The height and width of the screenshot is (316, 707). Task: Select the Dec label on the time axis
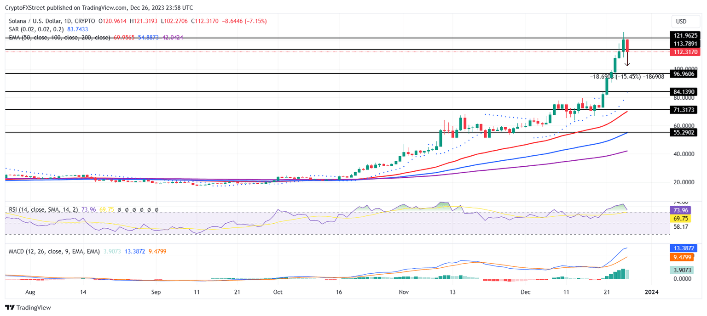(x=525, y=292)
